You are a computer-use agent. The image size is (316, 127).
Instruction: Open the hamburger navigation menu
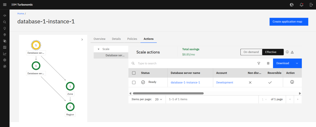[5, 5]
